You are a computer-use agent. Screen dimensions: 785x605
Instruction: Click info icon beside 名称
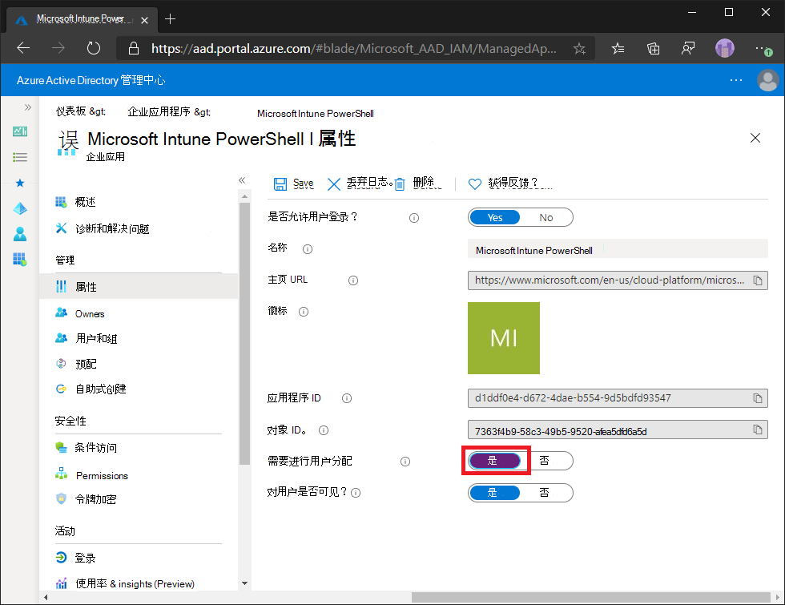308,249
